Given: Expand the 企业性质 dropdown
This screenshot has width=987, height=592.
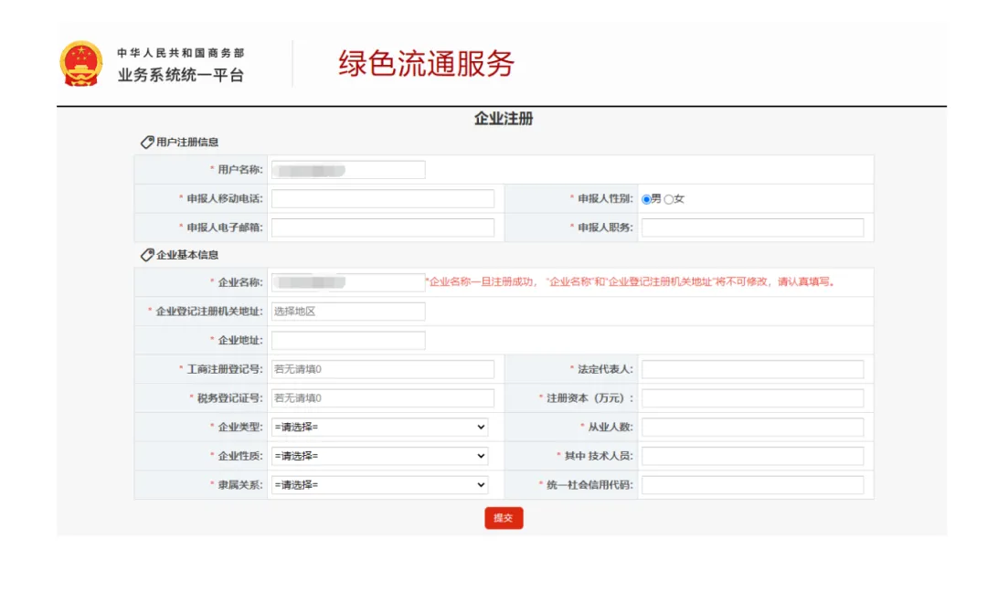Looking at the screenshot, I should tap(379, 456).
